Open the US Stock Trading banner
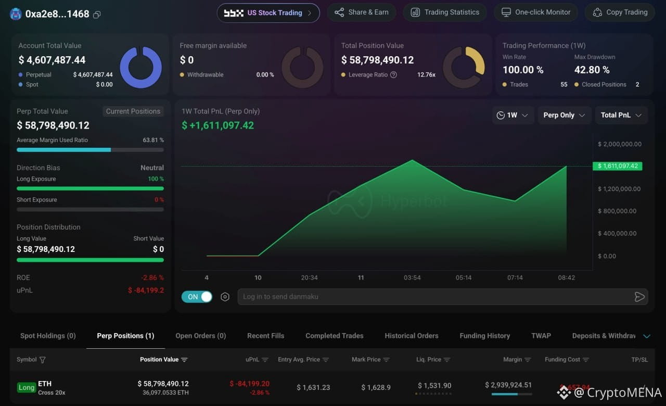Image resolution: width=666 pixels, height=406 pixels. click(268, 12)
